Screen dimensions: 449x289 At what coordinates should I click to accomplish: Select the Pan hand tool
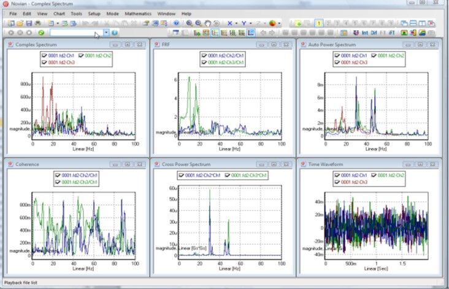207,23
